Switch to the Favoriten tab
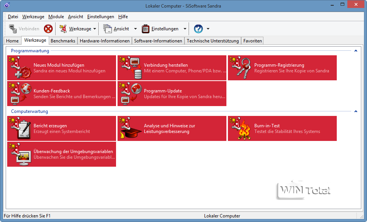Screen dimensions: 367x222 [252, 41]
